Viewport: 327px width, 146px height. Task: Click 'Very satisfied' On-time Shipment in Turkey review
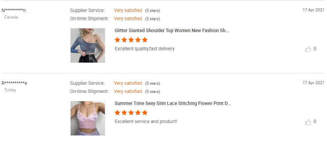click(128, 92)
